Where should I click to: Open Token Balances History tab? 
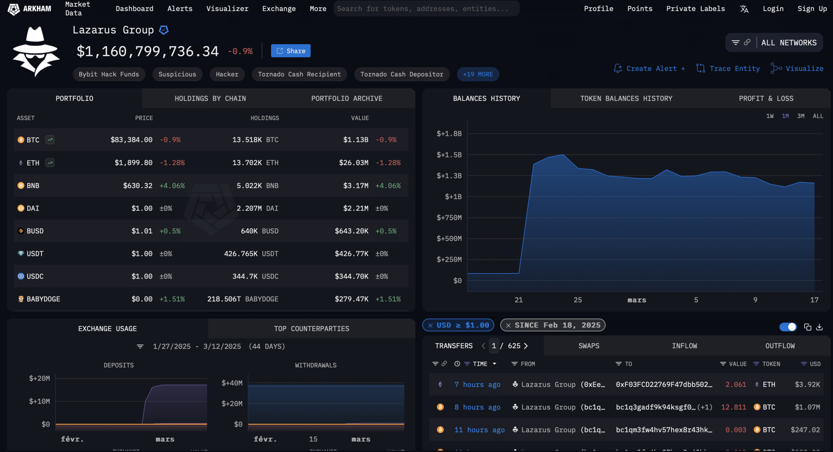coord(626,99)
